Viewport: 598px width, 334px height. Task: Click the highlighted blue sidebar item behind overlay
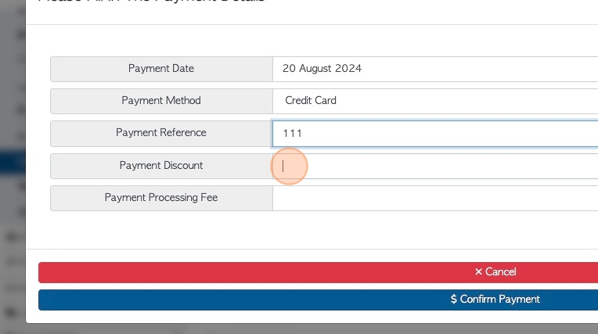pyautogui.click(x=13, y=163)
